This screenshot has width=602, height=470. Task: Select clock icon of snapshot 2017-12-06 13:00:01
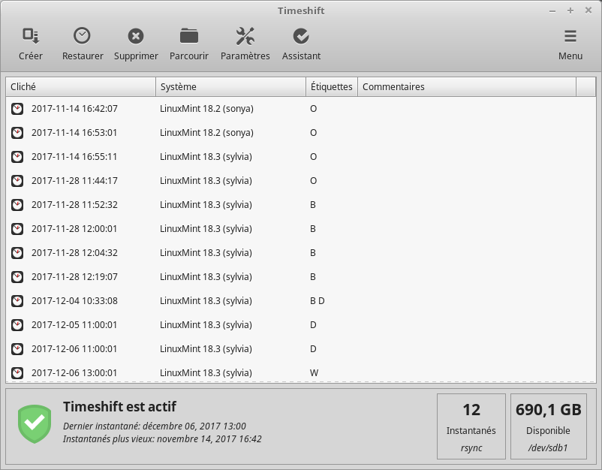[17, 373]
